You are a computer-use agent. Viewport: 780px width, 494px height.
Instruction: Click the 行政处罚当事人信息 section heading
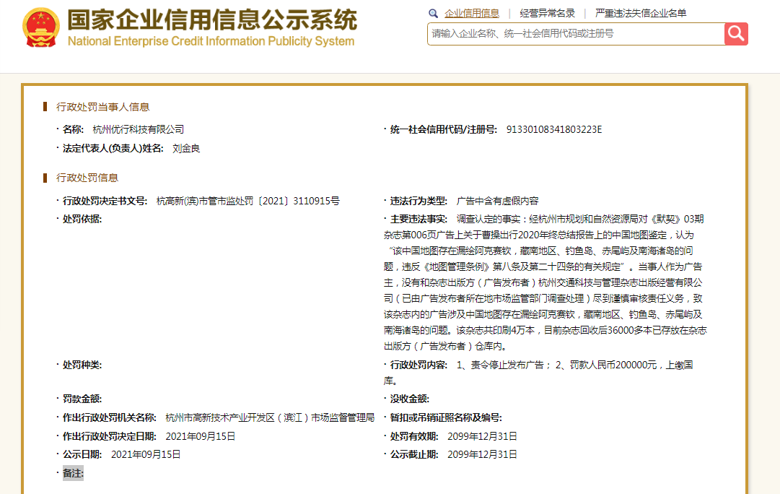tap(103, 107)
